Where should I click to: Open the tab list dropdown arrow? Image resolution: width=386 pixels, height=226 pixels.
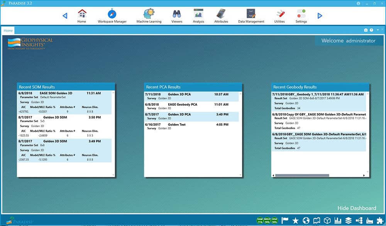pyautogui.click(x=378, y=30)
